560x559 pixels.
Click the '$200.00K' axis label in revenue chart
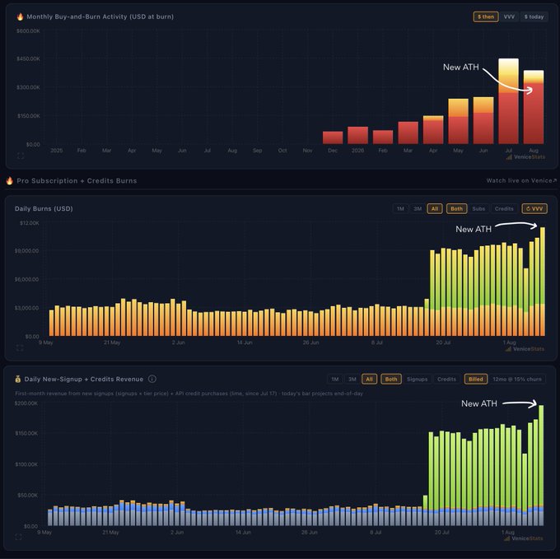(26, 403)
